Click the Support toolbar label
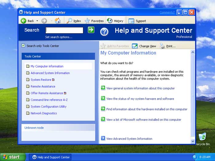215x161 pixels. pyautogui.click(x=141, y=21)
